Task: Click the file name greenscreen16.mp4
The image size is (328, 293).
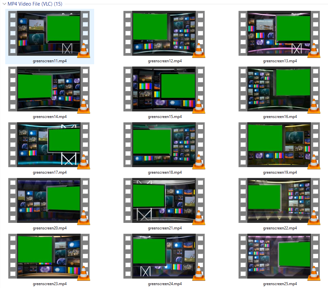Action: (280, 117)
